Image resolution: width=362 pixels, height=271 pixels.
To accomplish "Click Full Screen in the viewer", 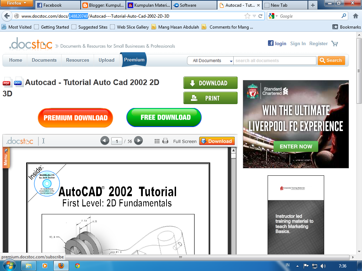I will [x=185, y=141].
